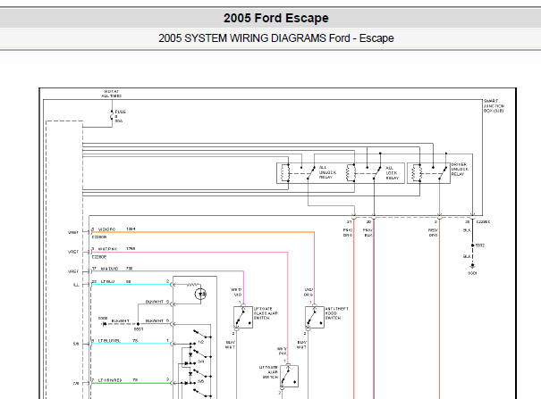
Task: Click the 'C2280E' connector label under pin 3
Action: (99, 257)
